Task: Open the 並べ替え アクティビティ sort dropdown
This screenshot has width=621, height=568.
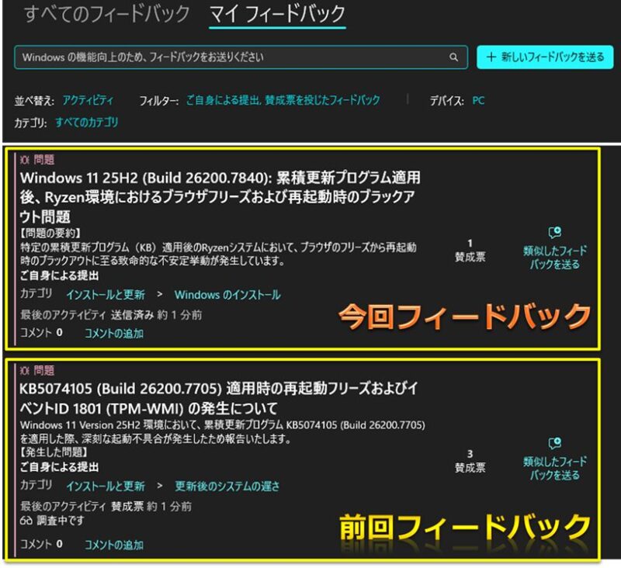Action: point(88,100)
